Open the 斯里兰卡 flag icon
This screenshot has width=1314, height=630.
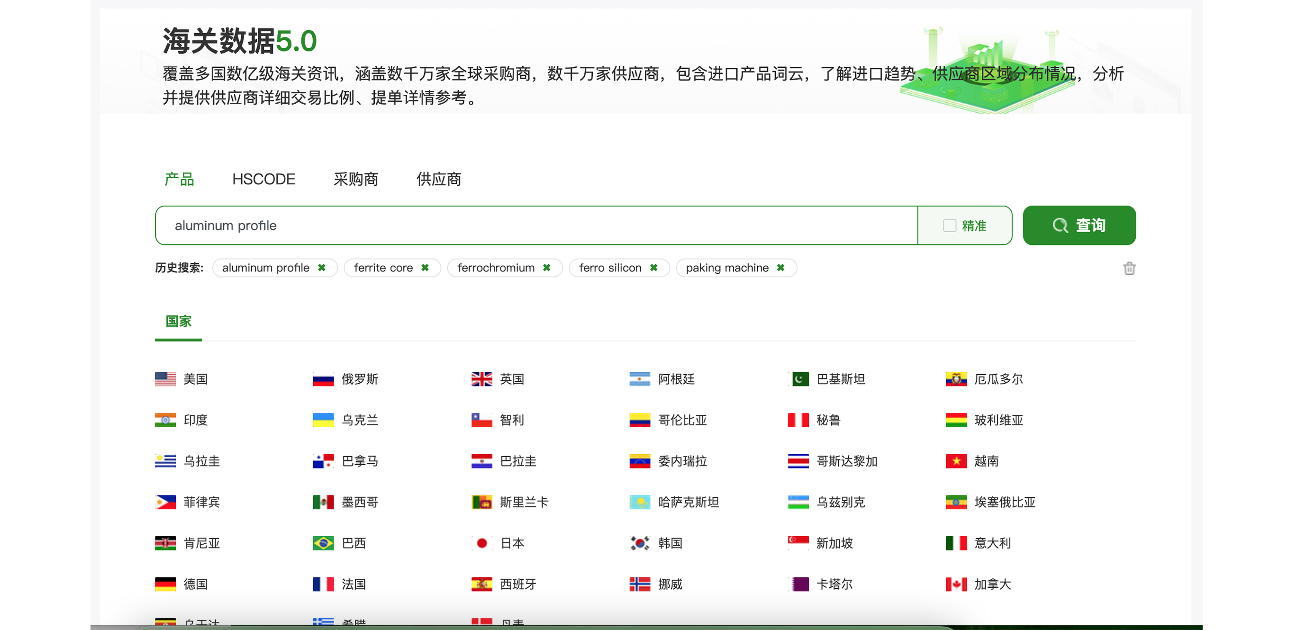click(481, 502)
